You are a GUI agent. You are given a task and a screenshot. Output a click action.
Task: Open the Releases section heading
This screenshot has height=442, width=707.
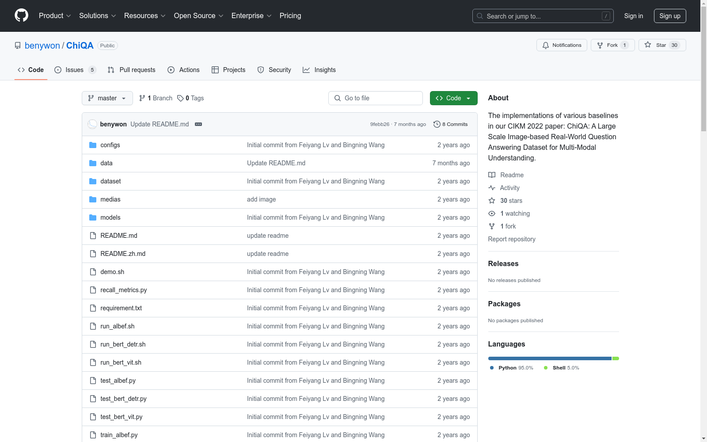[503, 263]
